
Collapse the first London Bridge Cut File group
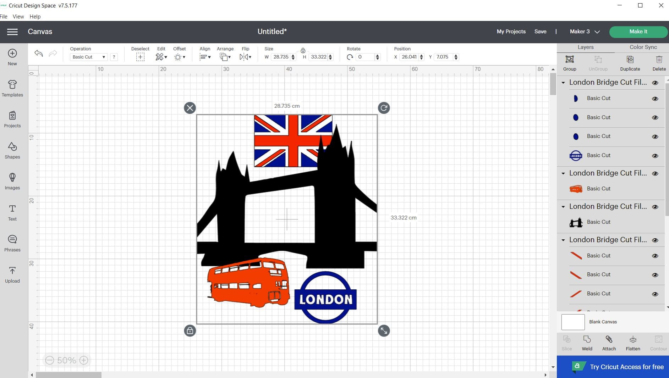point(563,83)
